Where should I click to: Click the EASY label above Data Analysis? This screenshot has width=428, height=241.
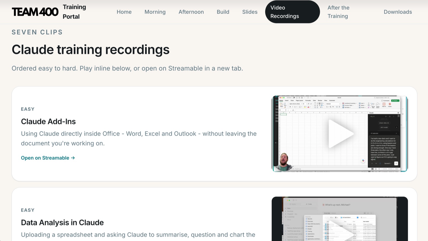point(28,210)
